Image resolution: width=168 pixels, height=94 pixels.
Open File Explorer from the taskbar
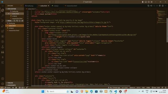point(87,91)
